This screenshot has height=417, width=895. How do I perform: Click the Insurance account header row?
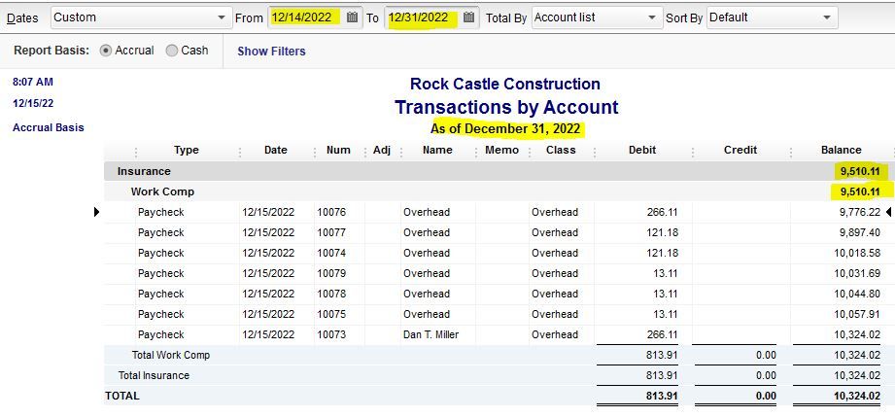click(144, 171)
